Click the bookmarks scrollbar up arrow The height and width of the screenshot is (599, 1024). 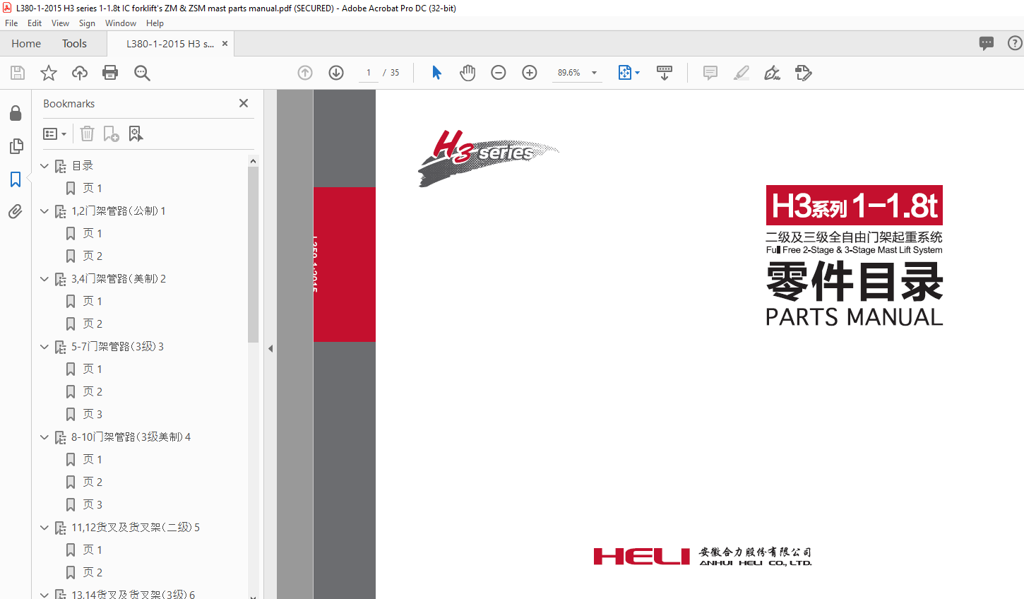pyautogui.click(x=253, y=161)
